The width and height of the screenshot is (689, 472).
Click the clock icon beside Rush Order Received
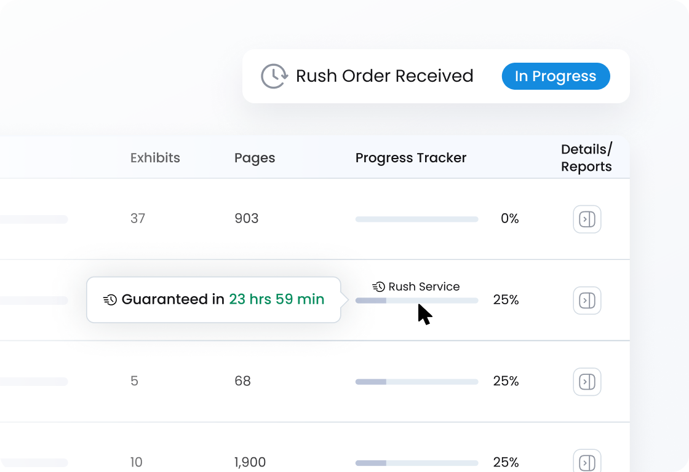274,76
